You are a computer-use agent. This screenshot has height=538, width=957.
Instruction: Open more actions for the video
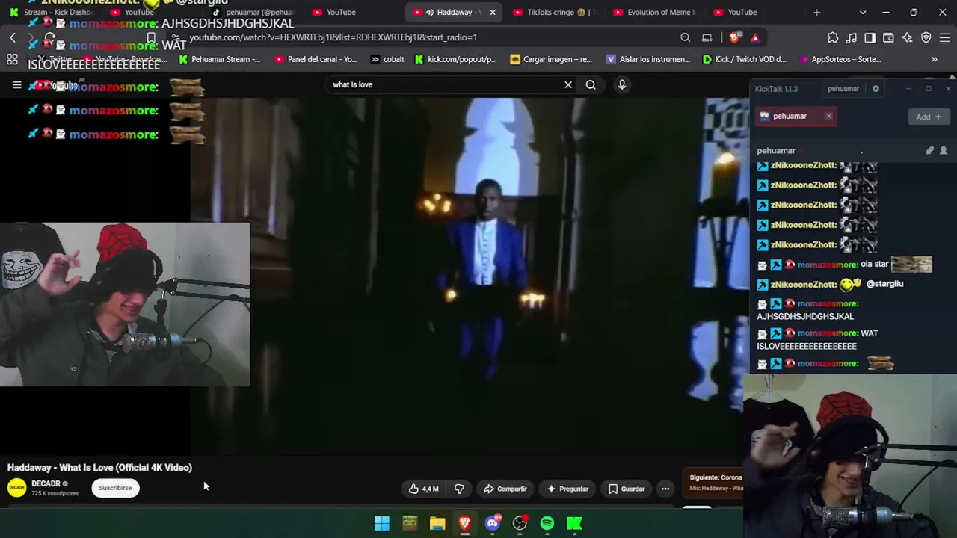click(665, 489)
